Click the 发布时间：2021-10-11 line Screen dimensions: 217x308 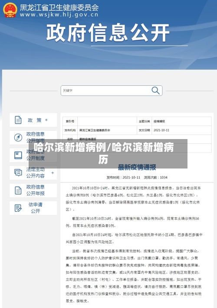123,177
